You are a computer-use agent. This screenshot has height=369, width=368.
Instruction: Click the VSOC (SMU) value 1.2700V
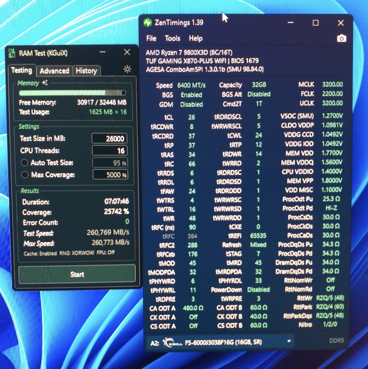point(332,116)
